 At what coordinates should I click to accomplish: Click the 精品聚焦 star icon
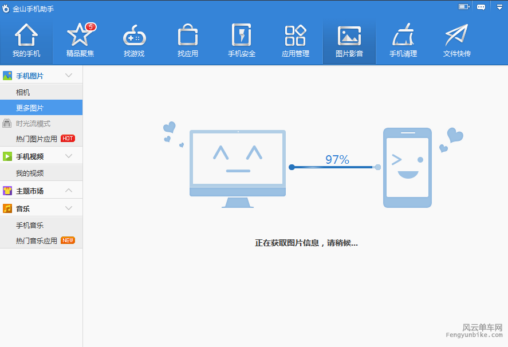click(x=80, y=36)
